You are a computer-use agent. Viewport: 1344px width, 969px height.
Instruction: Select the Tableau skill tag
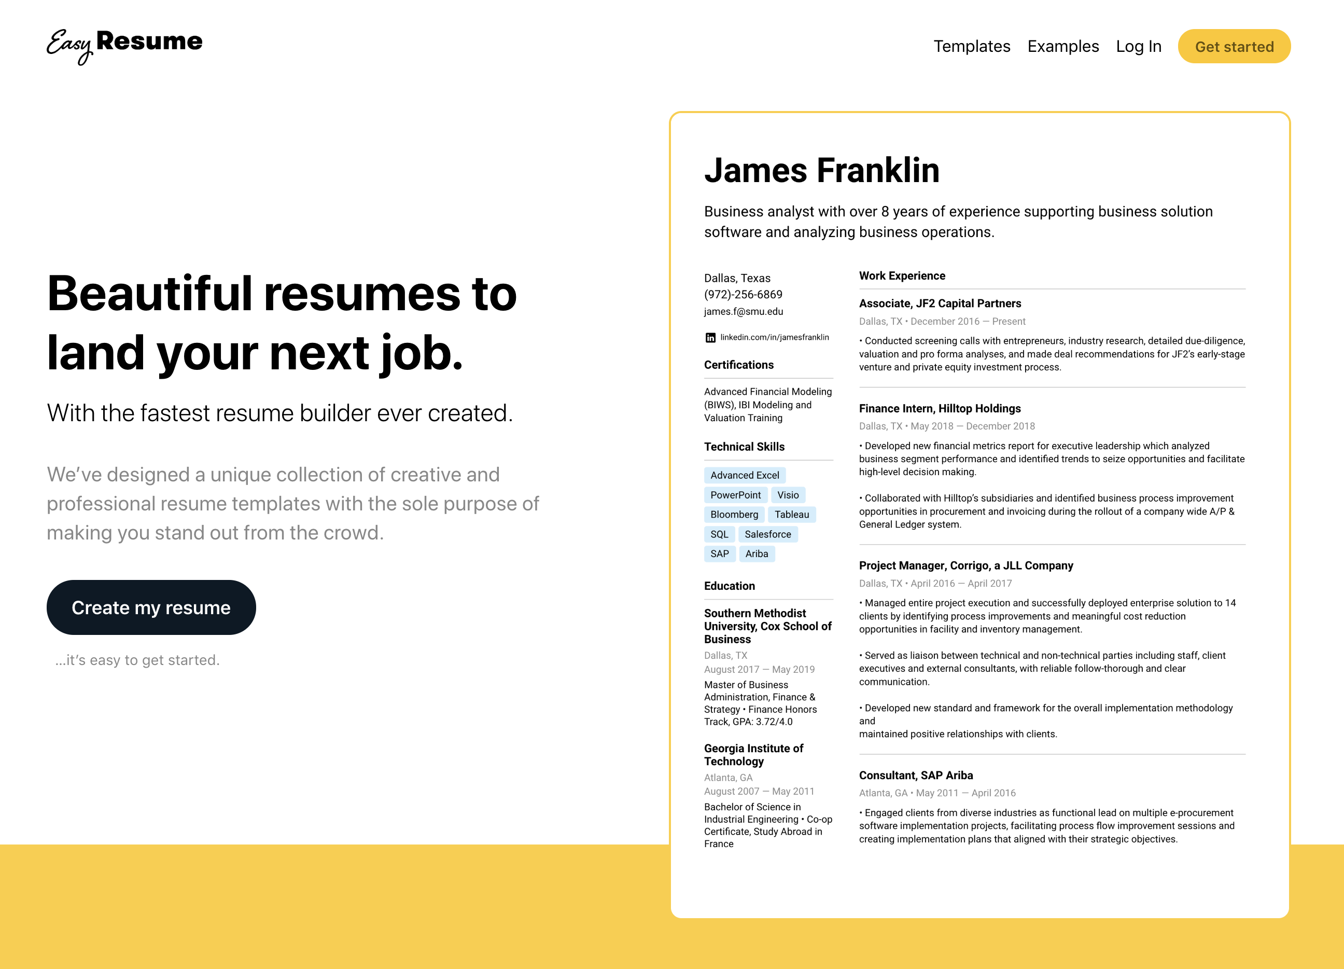(x=790, y=514)
